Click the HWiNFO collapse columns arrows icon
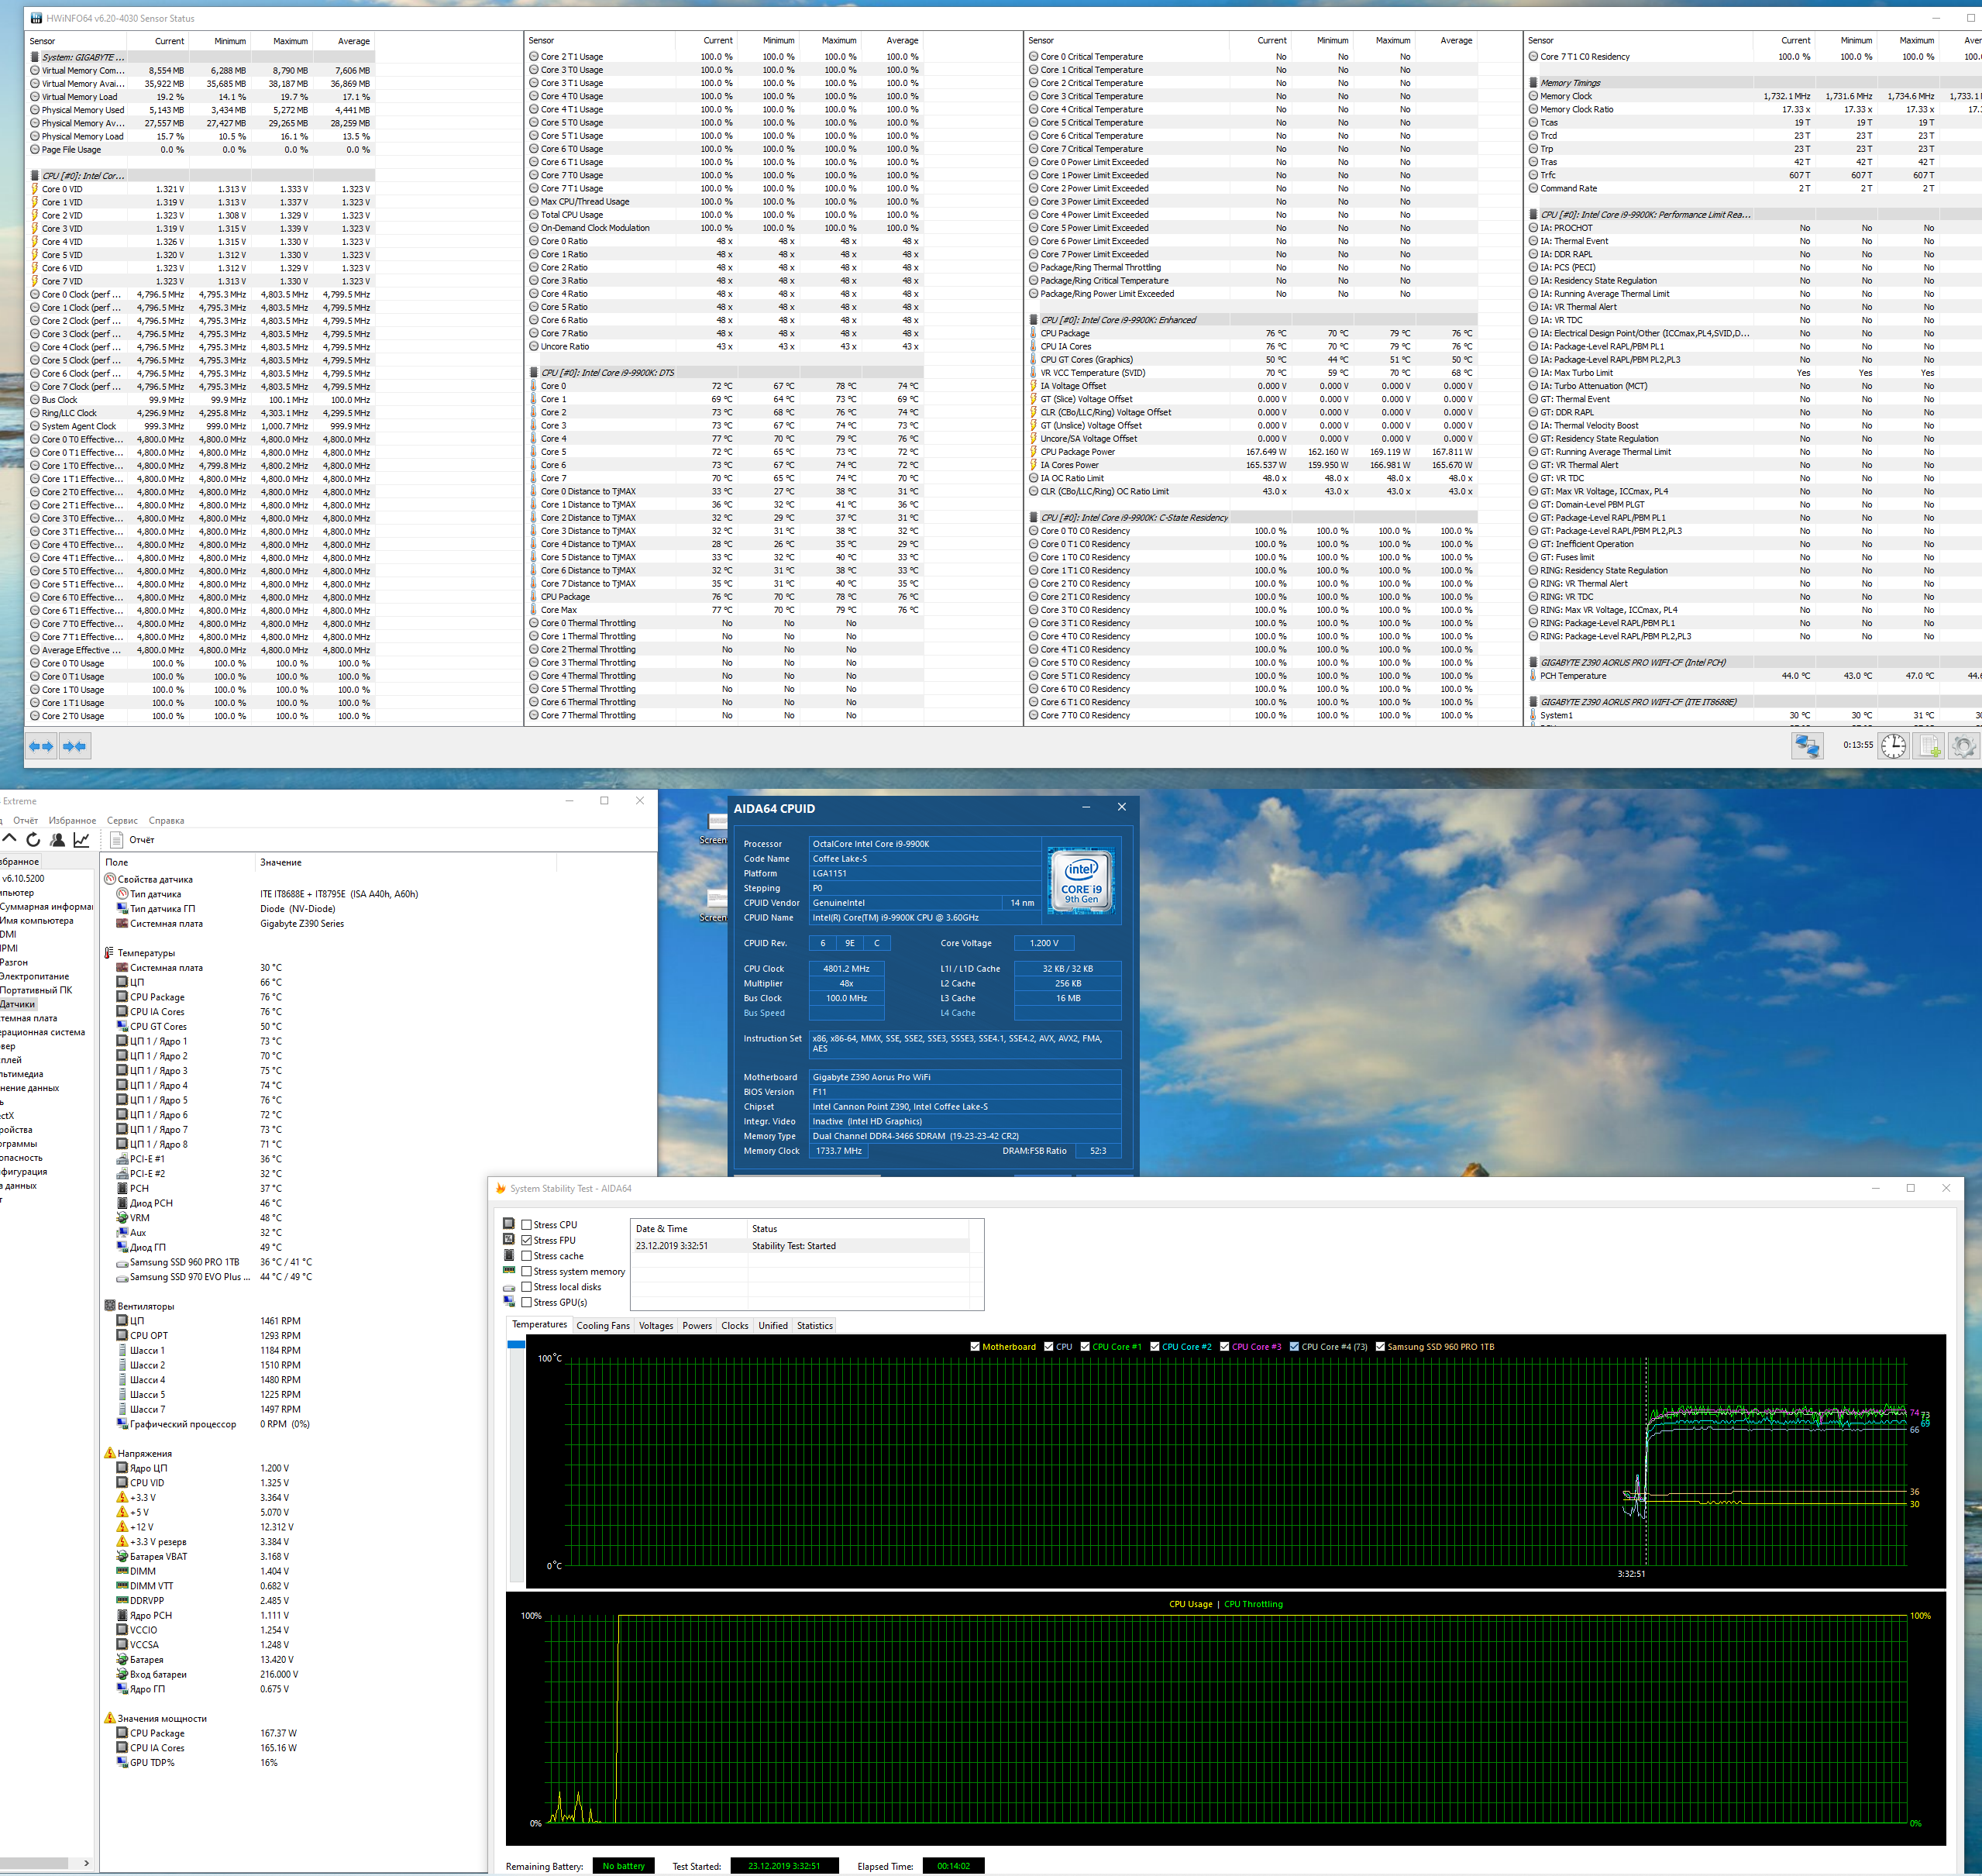Viewport: 1982px width, 1876px height. click(75, 746)
